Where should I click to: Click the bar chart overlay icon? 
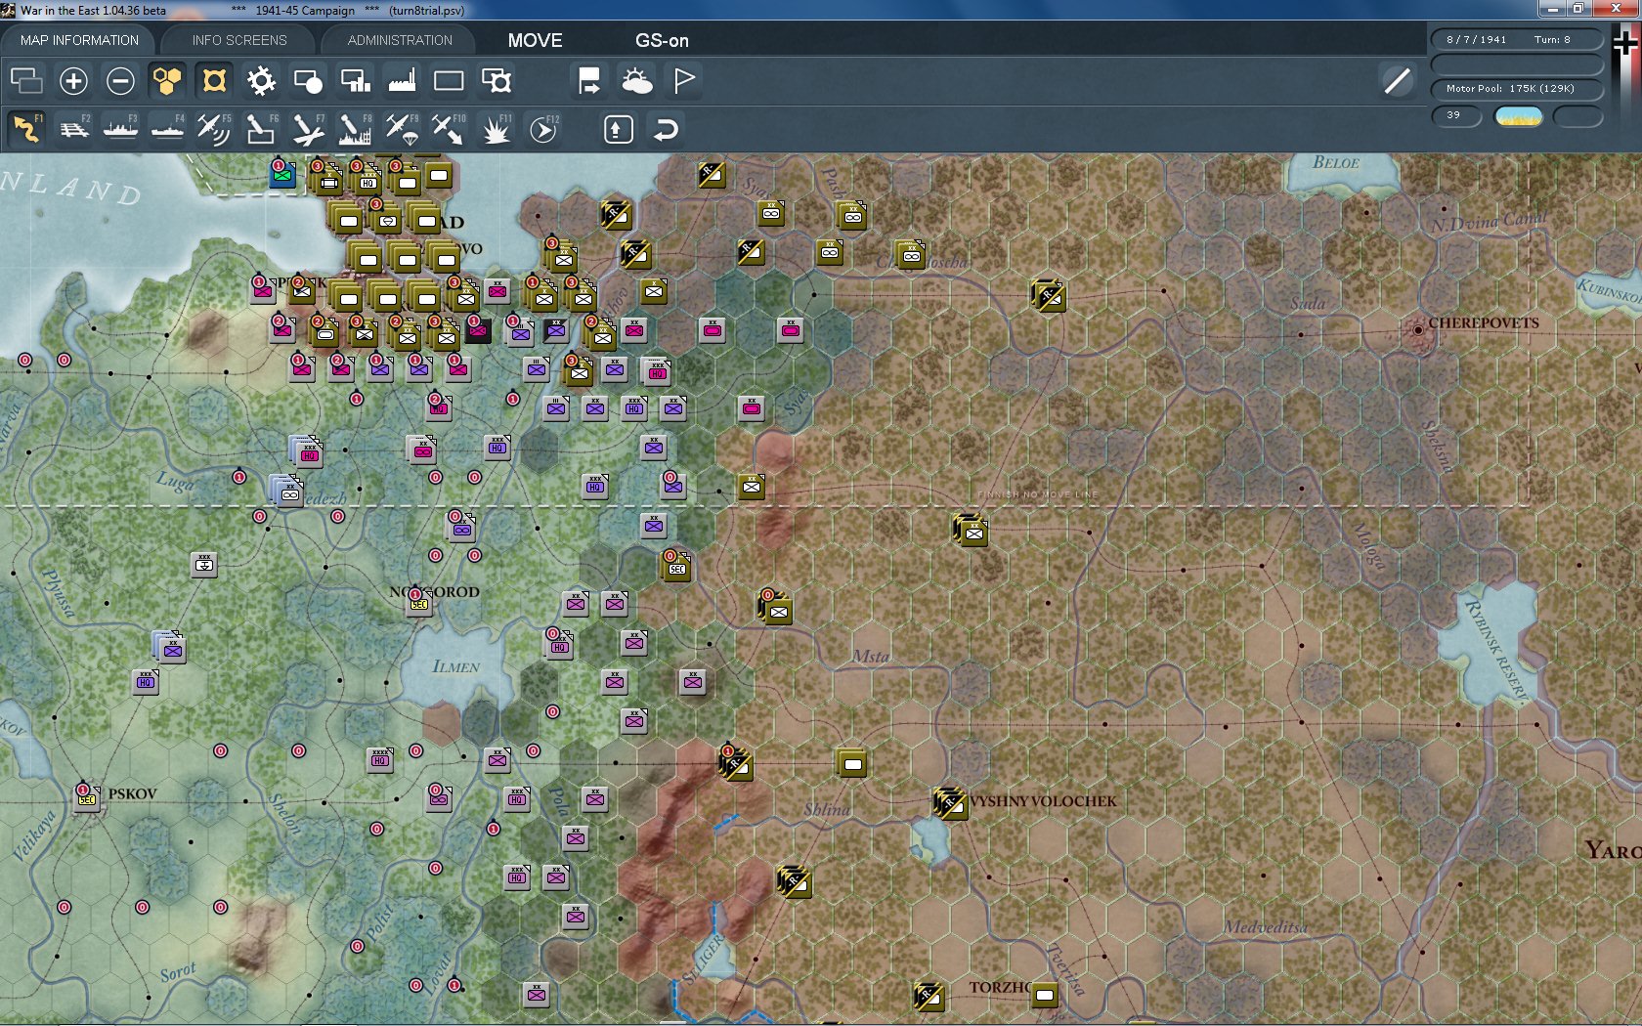355,81
